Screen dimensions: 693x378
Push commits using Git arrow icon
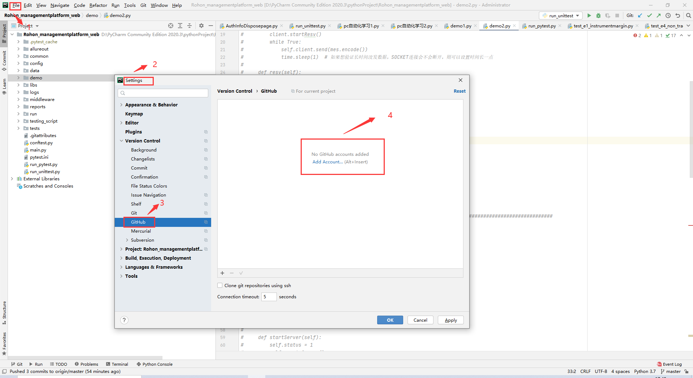[659, 16]
